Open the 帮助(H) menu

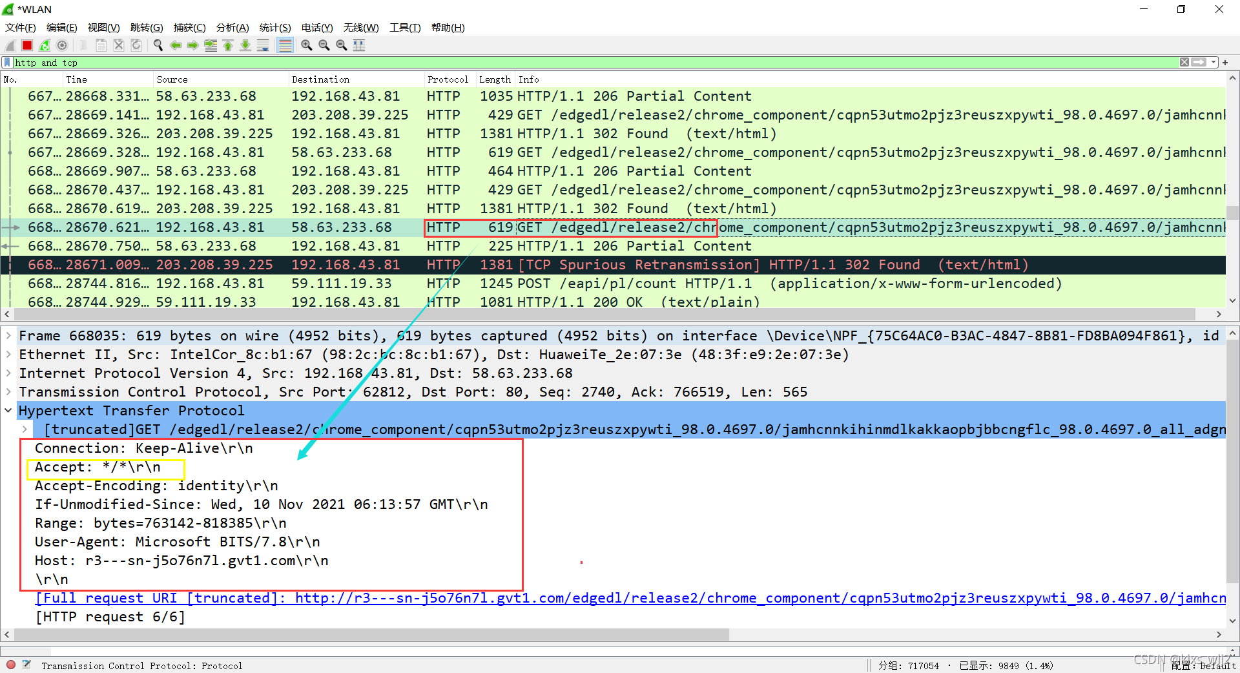[x=448, y=28]
